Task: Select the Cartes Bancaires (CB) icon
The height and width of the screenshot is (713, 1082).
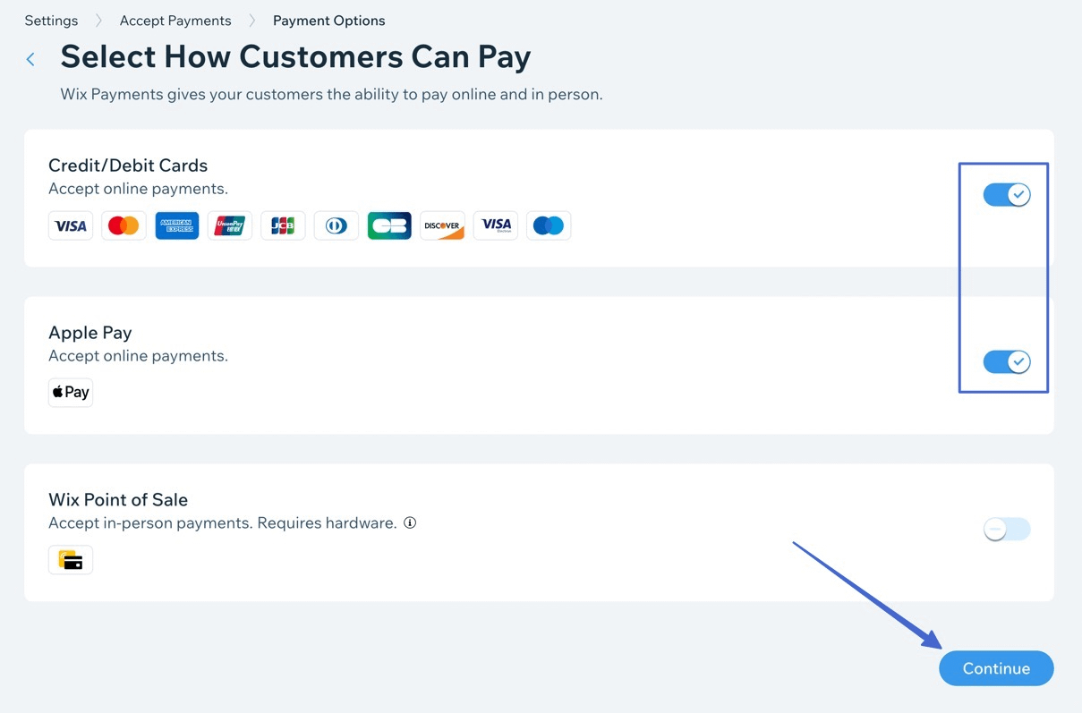Action: pyautogui.click(x=388, y=225)
